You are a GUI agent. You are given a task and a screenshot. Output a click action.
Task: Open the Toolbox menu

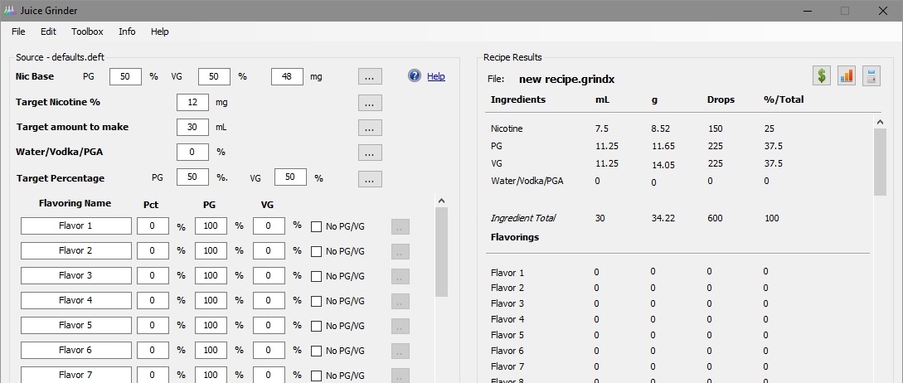point(87,32)
